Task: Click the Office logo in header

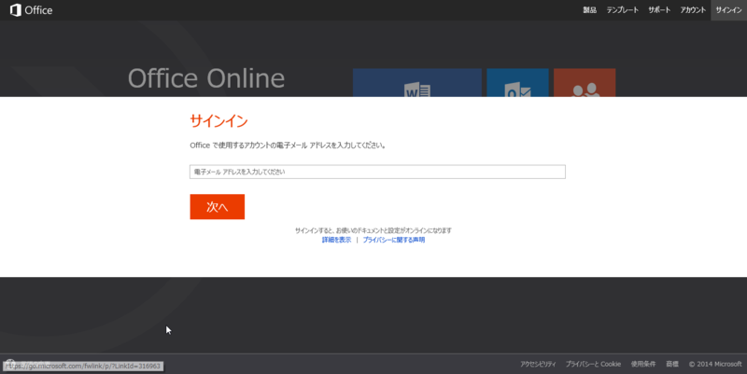Action: pos(32,10)
